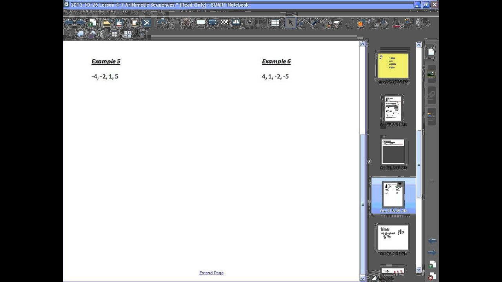Screen dimensions: 502x282
Task: Add a new page from toolbar
Action: tap(92, 23)
